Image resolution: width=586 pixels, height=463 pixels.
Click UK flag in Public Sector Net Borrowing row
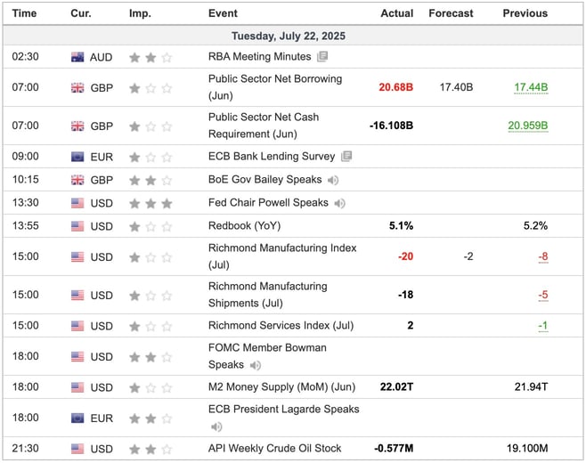click(x=77, y=88)
